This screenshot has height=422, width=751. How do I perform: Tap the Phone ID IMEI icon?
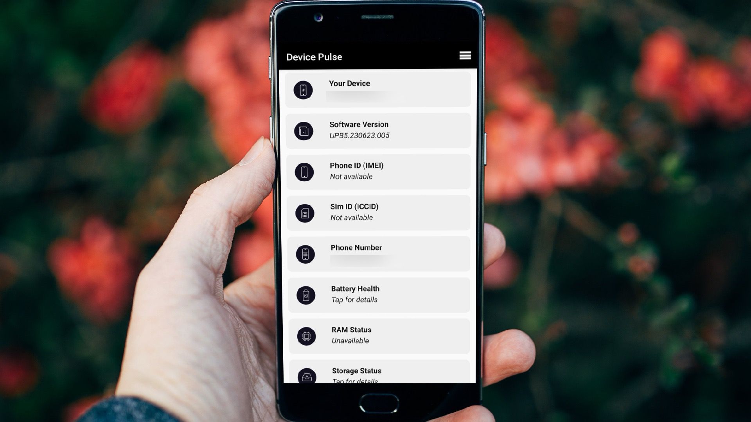303,171
